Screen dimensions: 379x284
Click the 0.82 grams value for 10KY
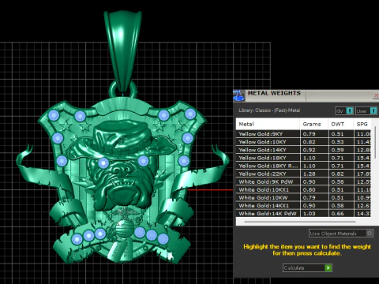[309, 142]
